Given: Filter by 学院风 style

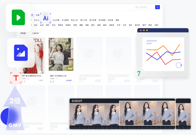Looking at the screenshot, I should [60, 25].
